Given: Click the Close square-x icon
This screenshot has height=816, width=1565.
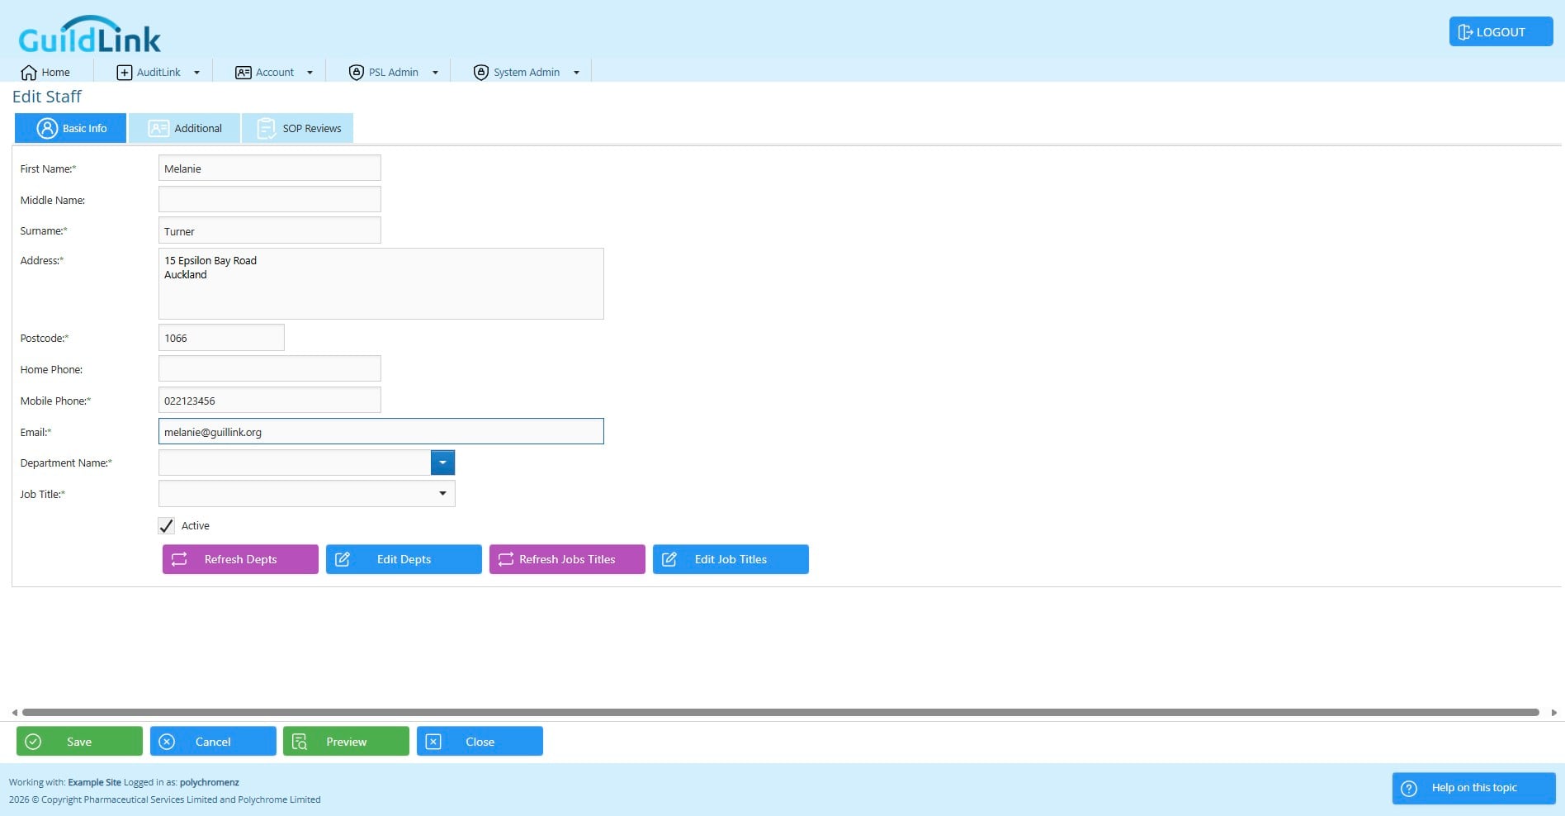Looking at the screenshot, I should coord(433,742).
